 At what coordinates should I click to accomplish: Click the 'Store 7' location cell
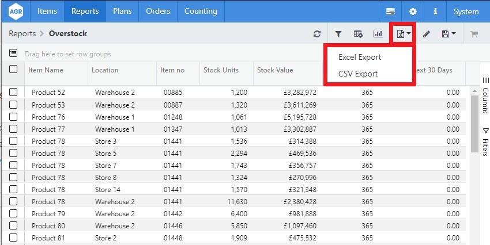click(105, 166)
